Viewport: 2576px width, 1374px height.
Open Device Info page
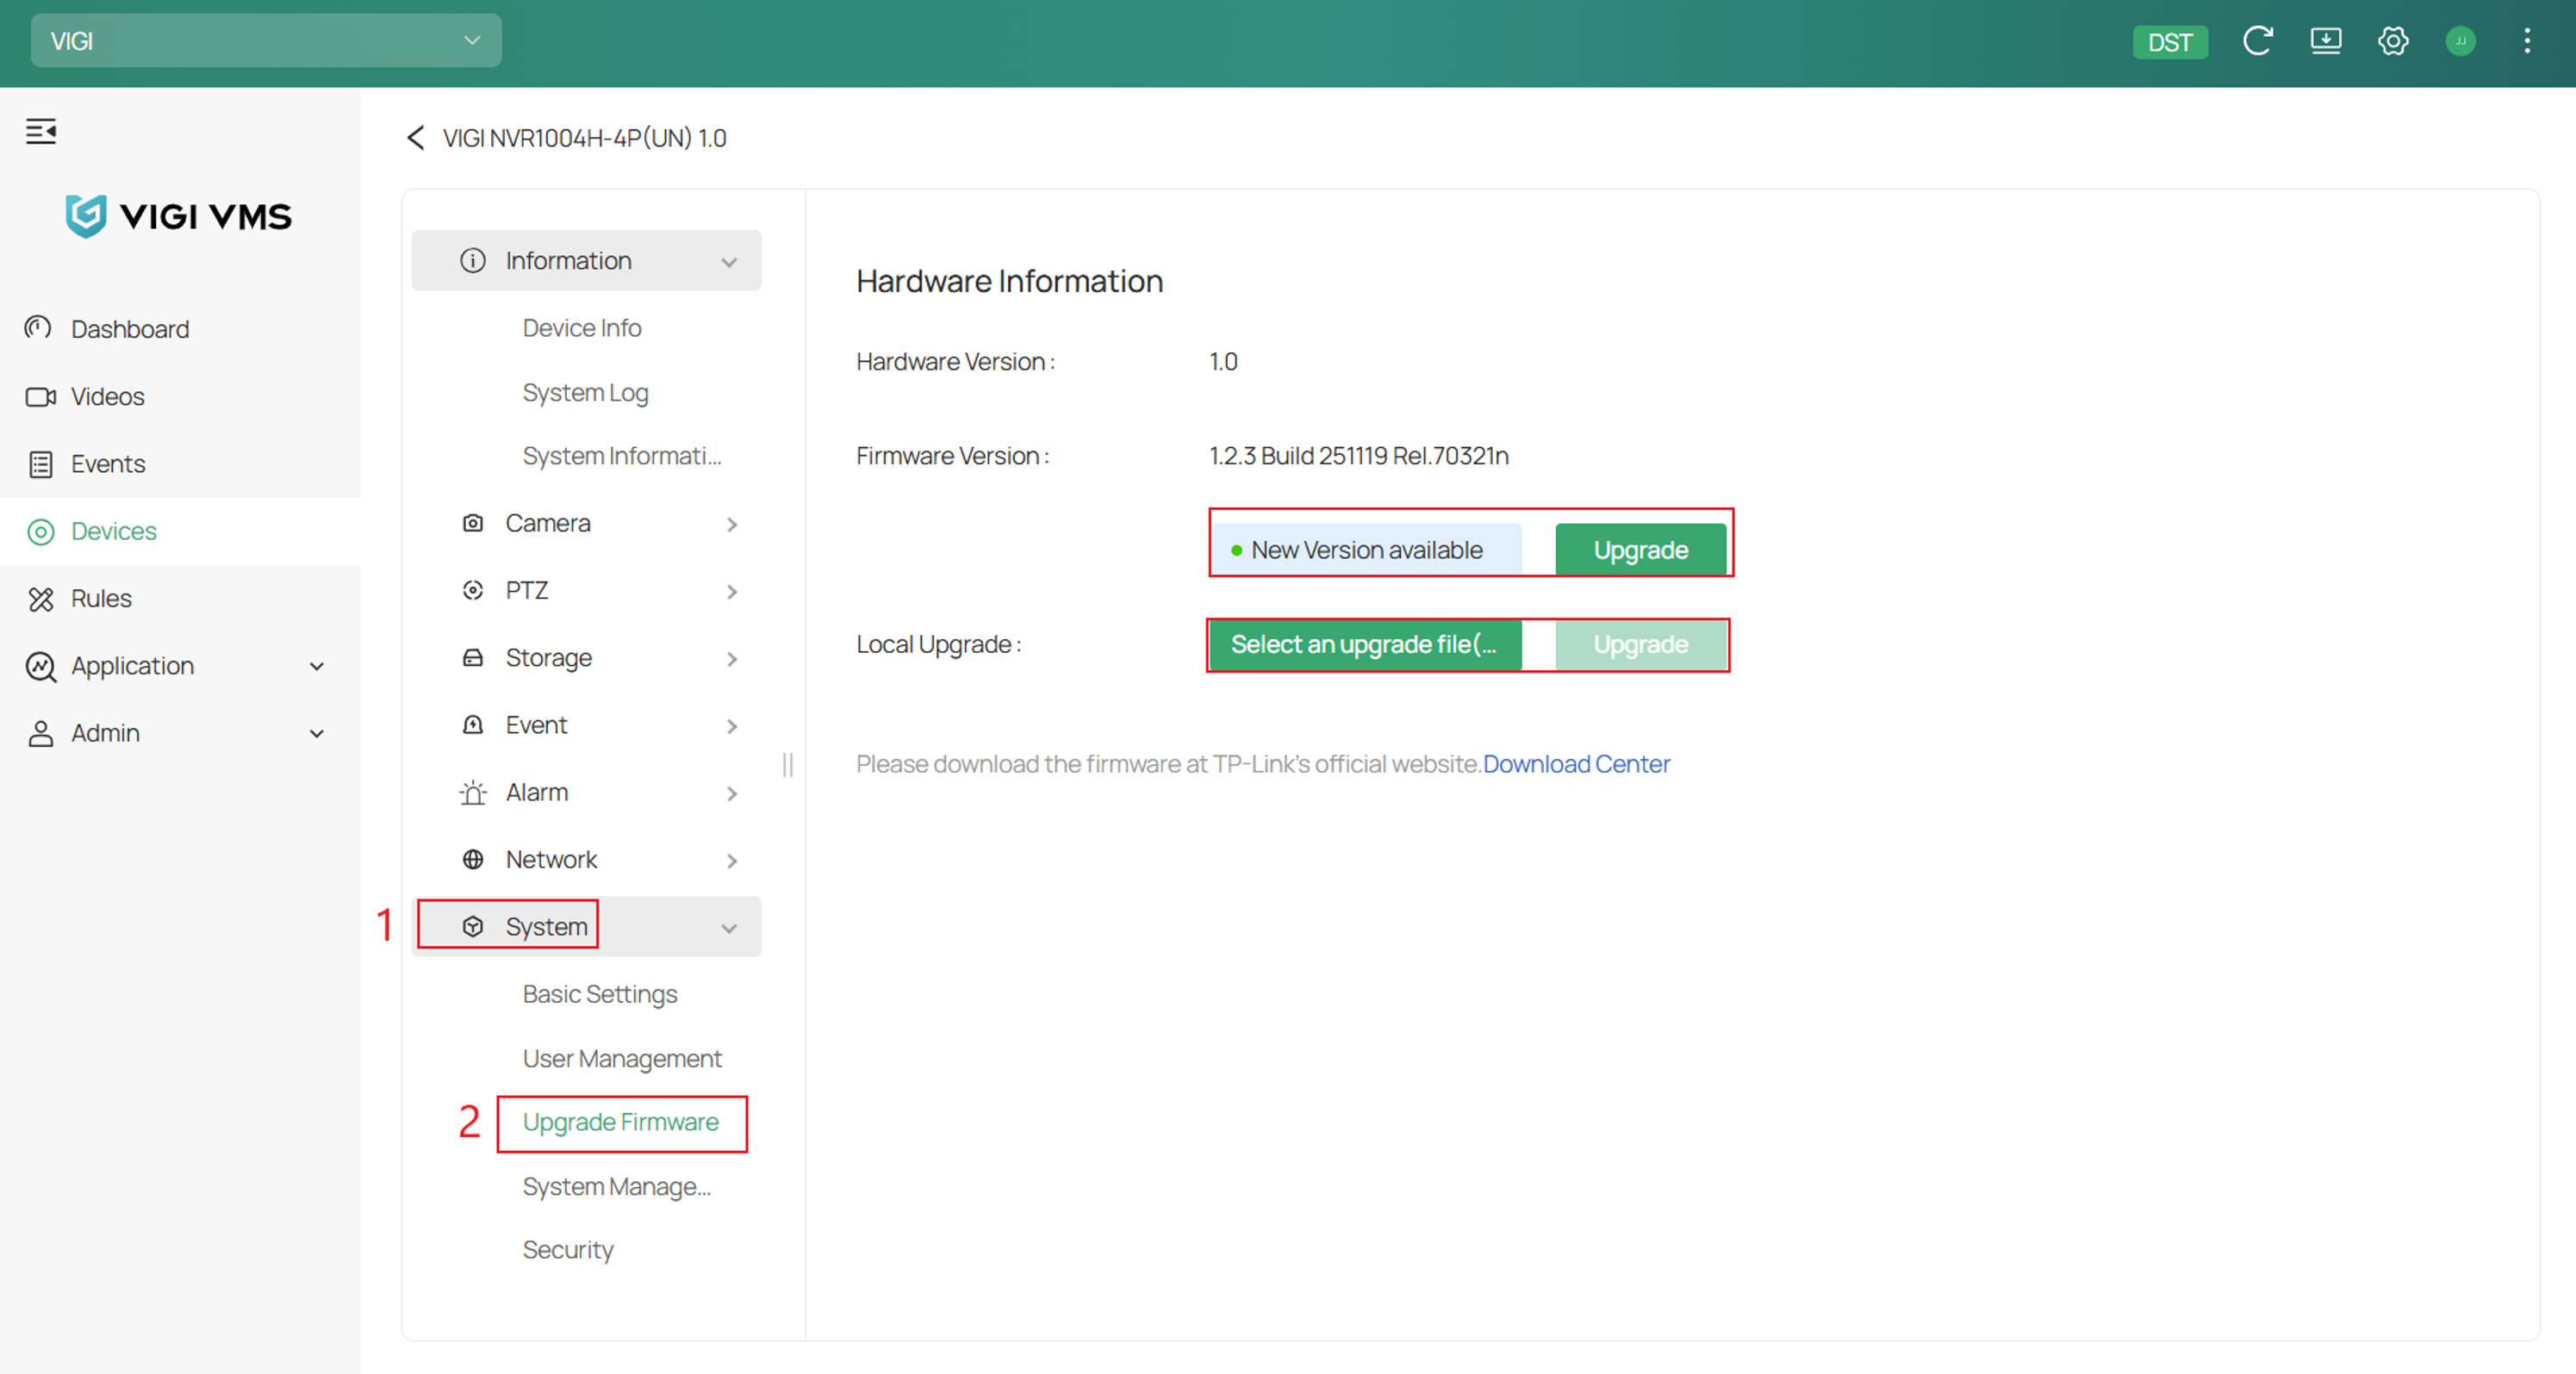pos(582,328)
